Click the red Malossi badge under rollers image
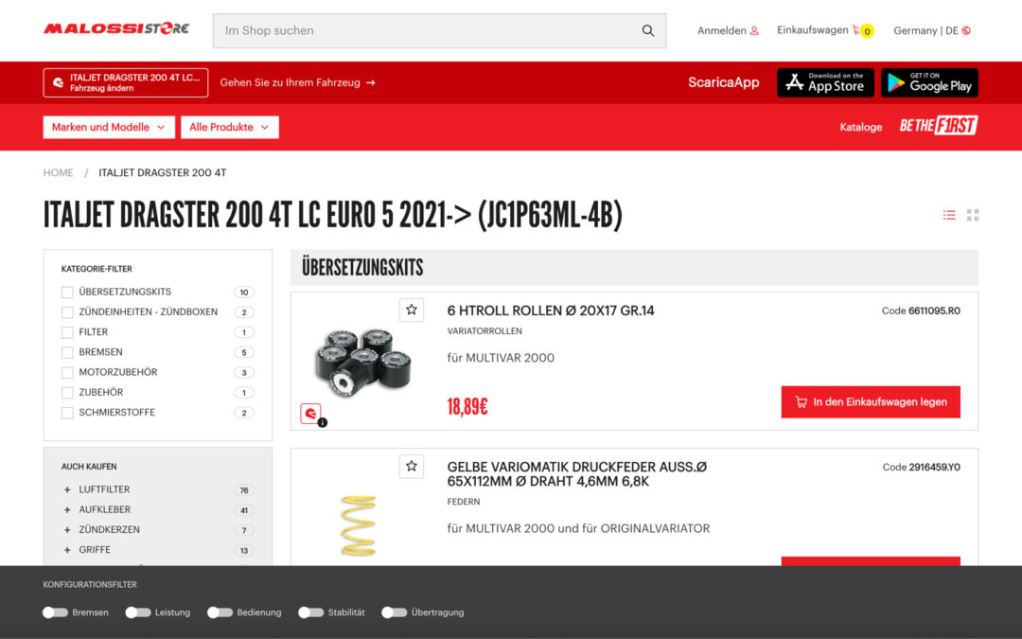This screenshot has height=639, width=1022. pyautogui.click(x=310, y=414)
